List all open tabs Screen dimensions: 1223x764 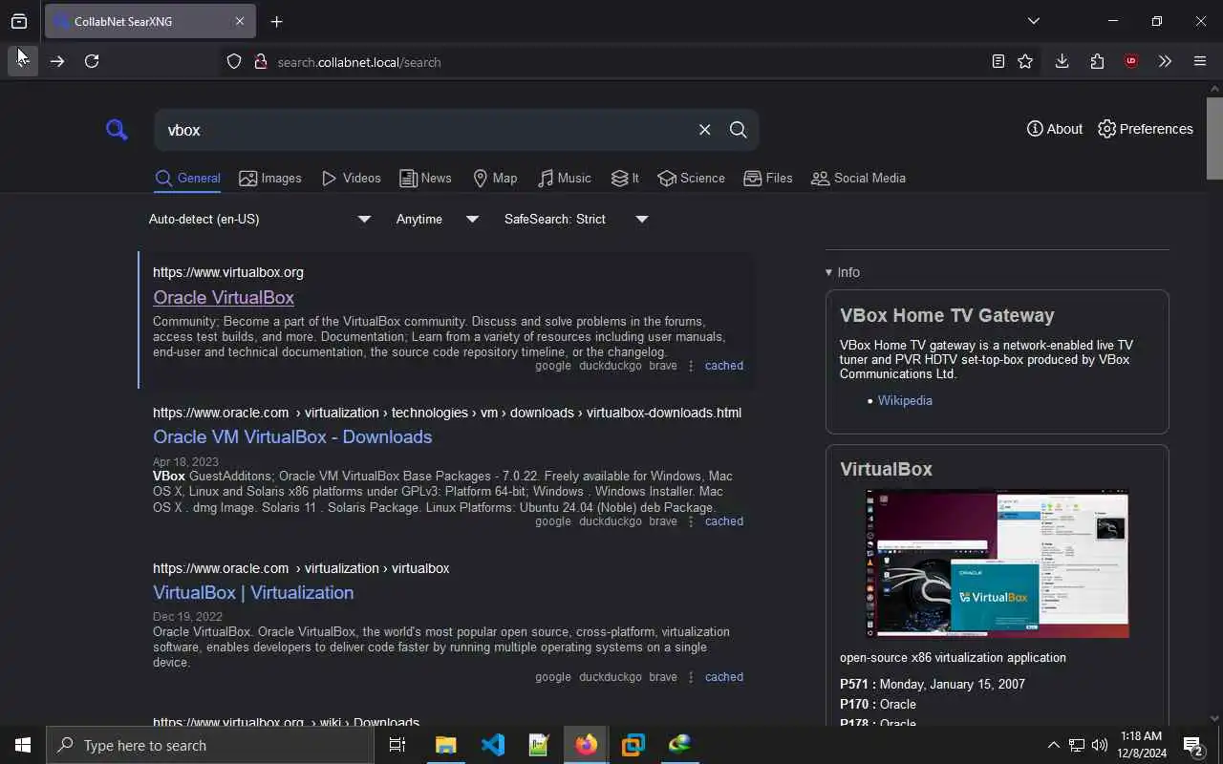1033,21
